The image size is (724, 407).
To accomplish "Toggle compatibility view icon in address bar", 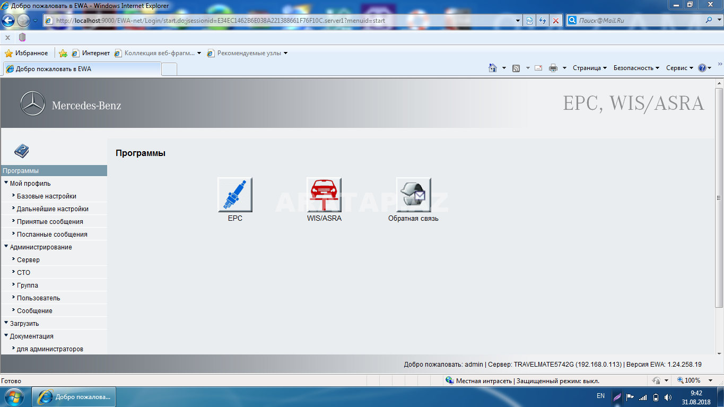I will pyautogui.click(x=529, y=21).
